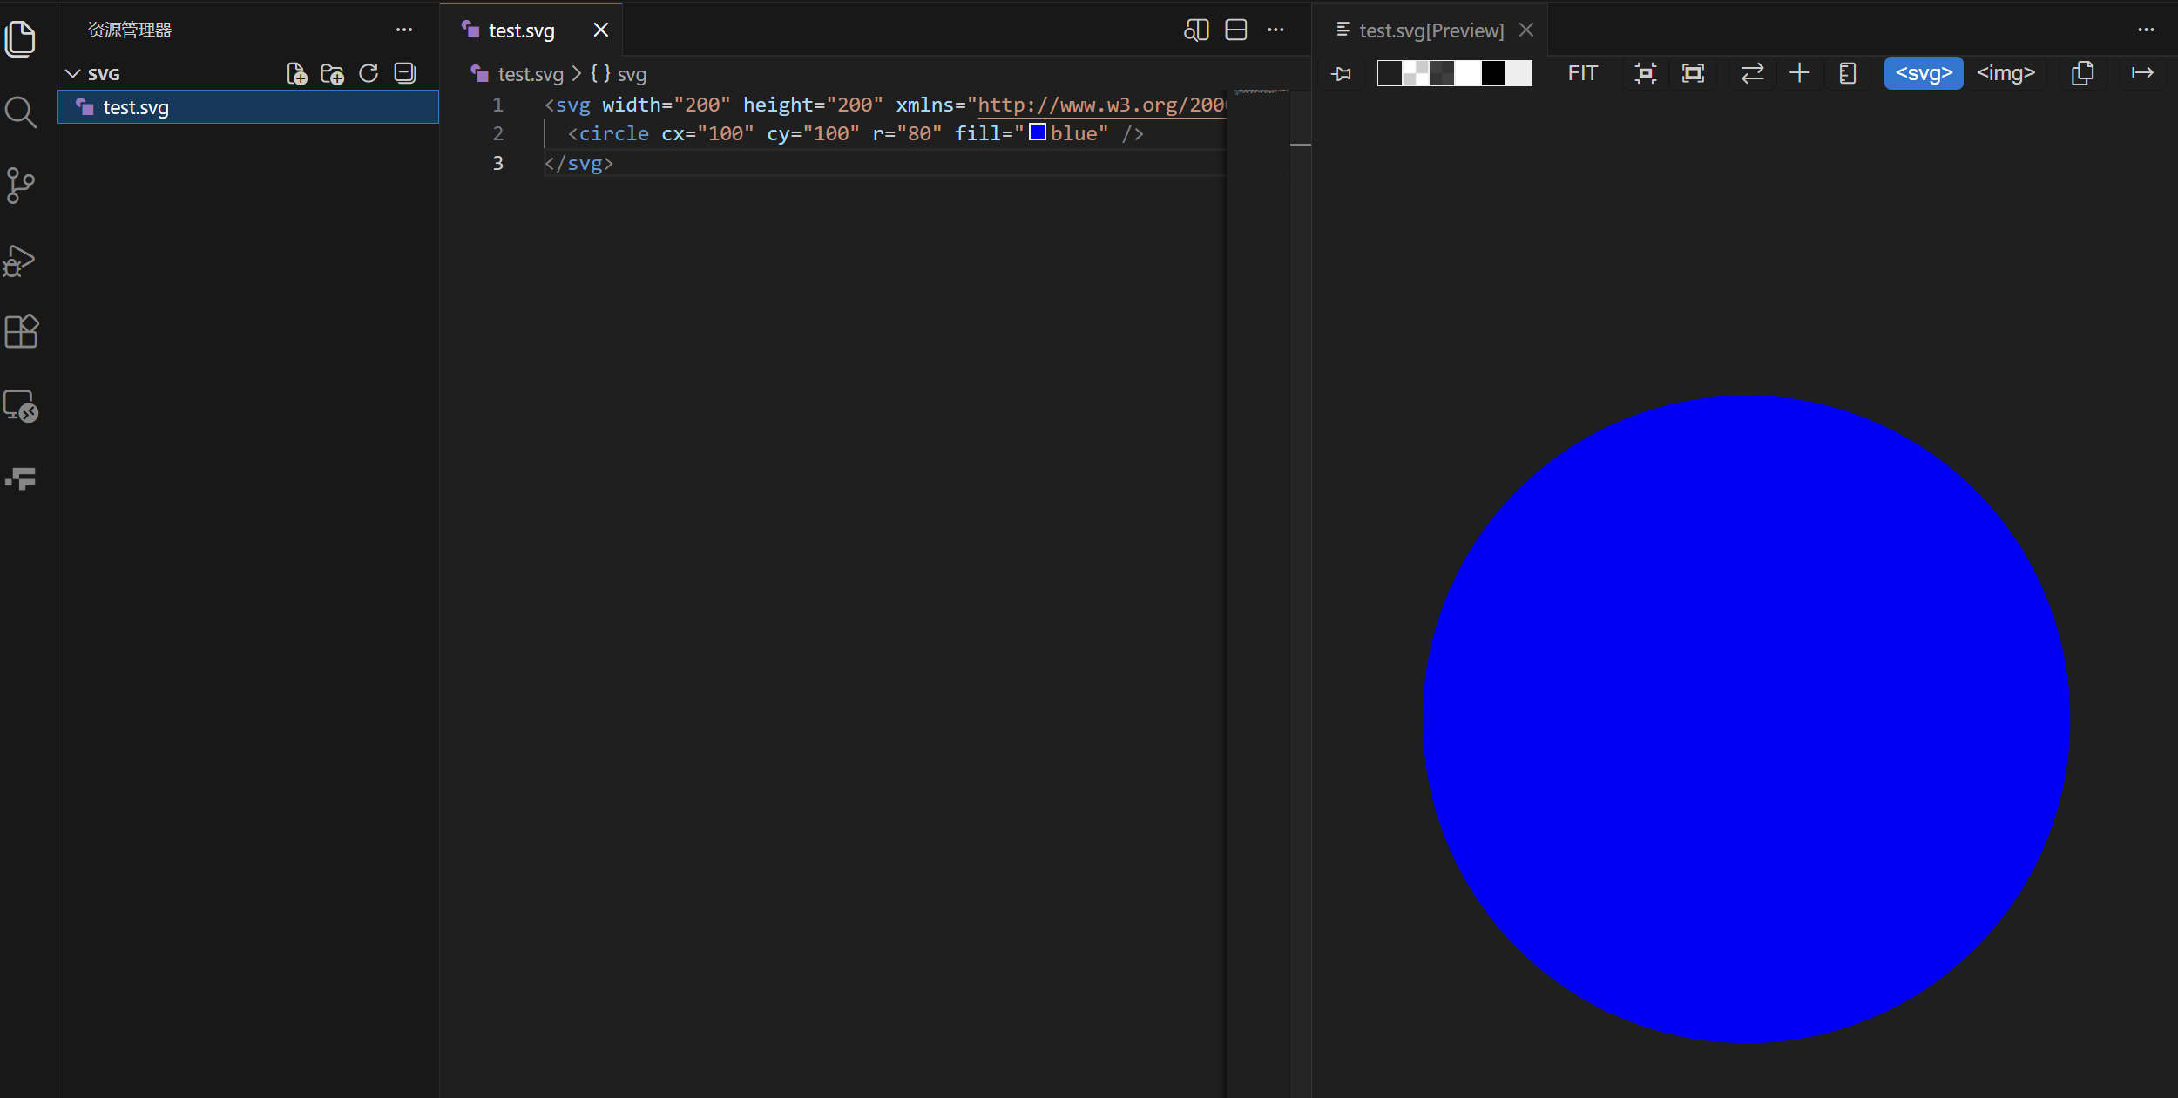The image size is (2178, 1098).
Task: Open the Search sidebar view
Action: (x=20, y=112)
